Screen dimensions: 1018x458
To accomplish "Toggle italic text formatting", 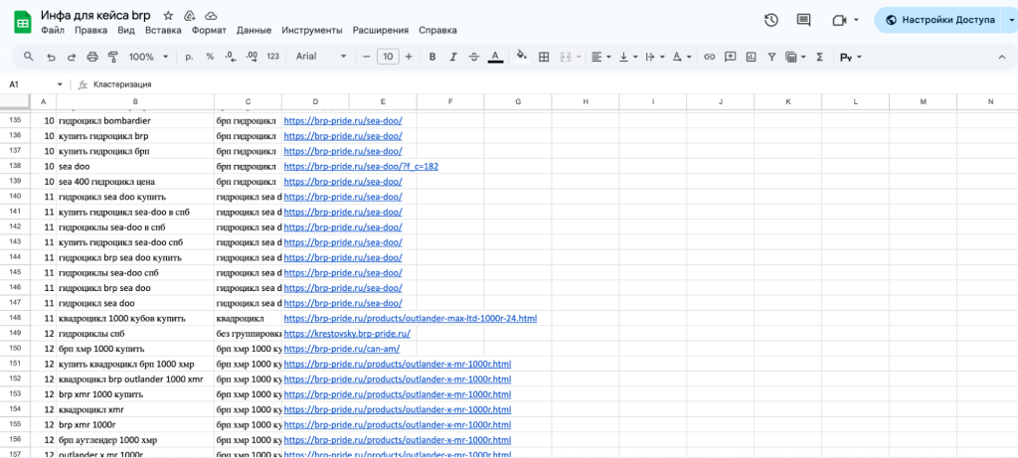I will (453, 57).
